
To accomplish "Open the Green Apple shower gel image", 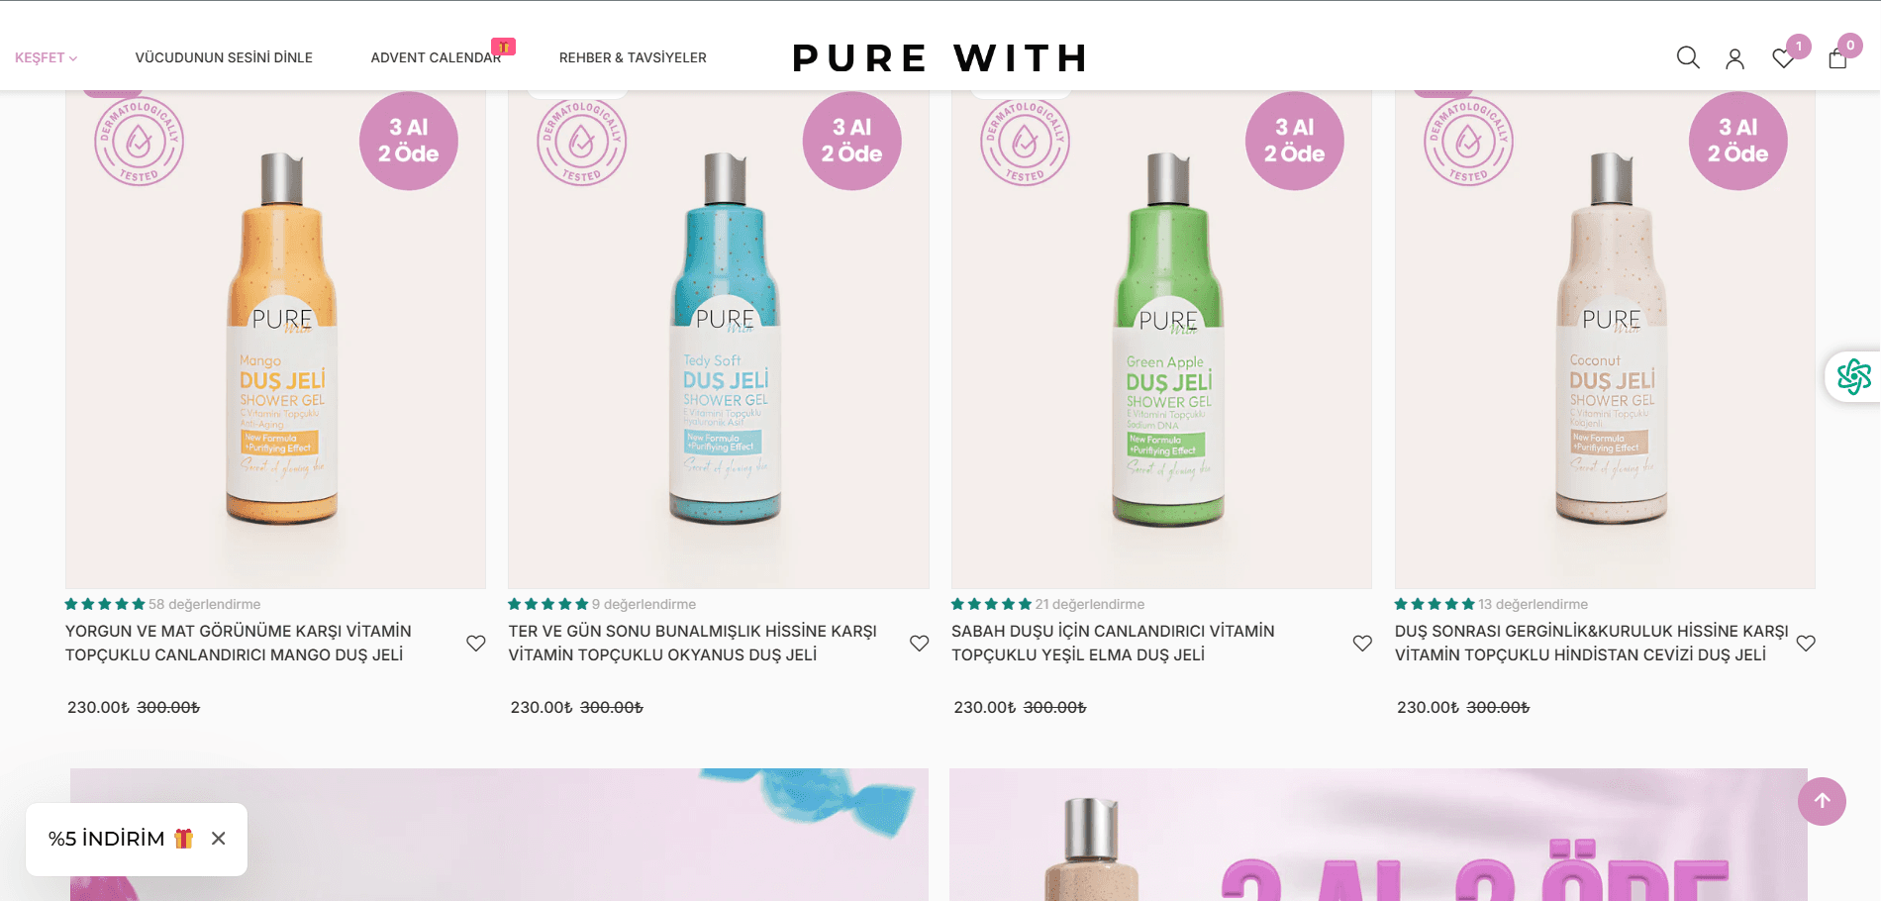I will [x=1161, y=340].
